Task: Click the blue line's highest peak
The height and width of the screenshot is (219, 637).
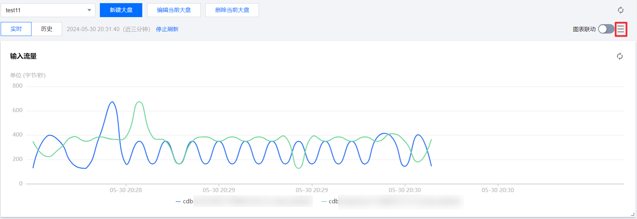Action: coord(112,102)
